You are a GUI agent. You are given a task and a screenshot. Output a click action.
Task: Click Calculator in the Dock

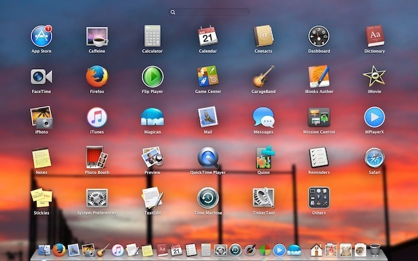point(206,250)
